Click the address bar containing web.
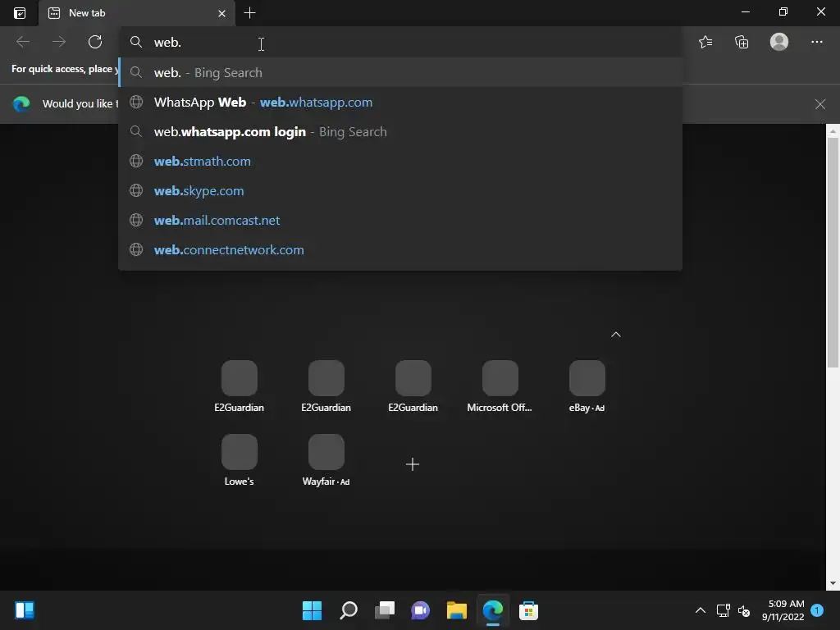The image size is (840, 630). (400, 43)
